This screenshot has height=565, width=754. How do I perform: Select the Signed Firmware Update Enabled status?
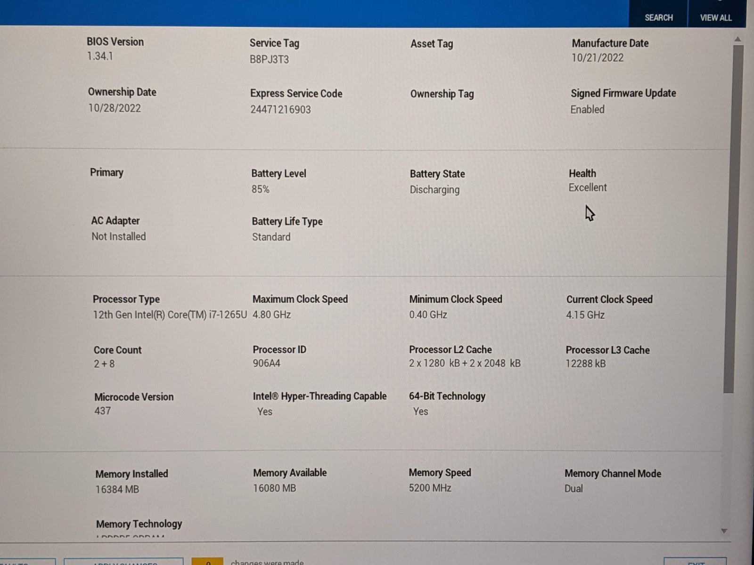[587, 109]
